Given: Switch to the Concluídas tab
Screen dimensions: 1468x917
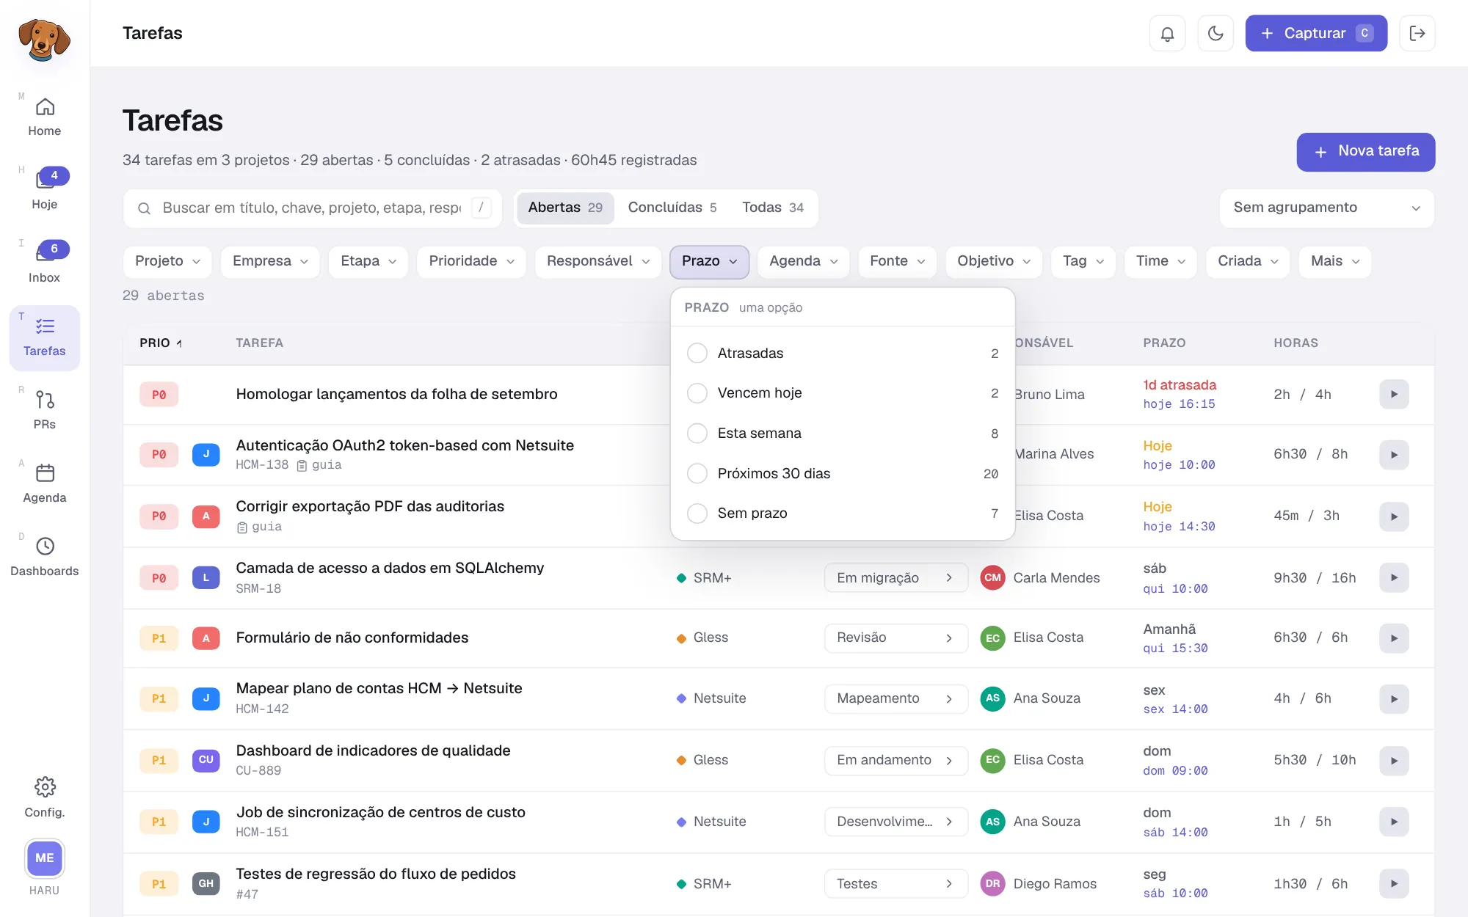Looking at the screenshot, I should (672, 208).
